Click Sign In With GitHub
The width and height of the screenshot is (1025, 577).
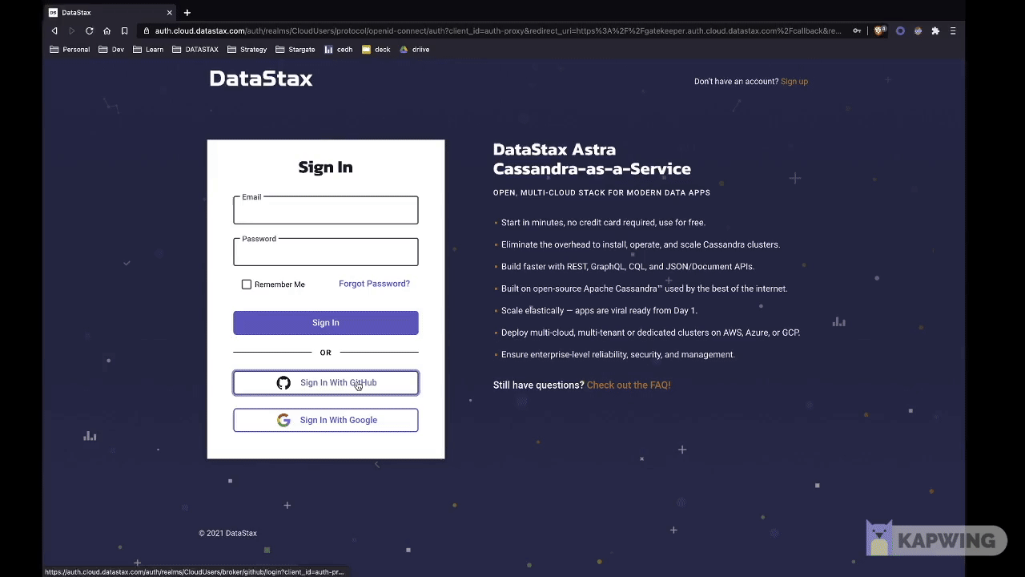tap(326, 383)
